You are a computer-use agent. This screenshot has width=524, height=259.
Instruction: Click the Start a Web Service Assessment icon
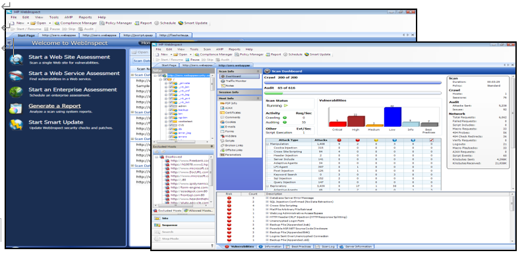[16, 76]
